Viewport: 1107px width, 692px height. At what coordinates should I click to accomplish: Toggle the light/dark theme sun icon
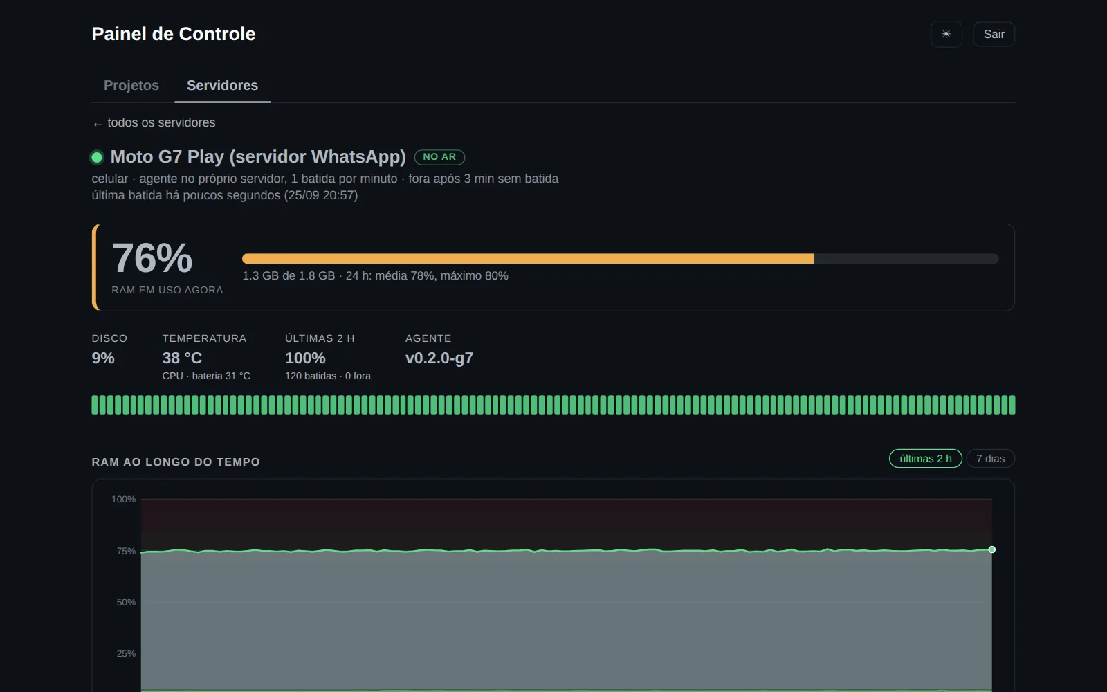[946, 34]
